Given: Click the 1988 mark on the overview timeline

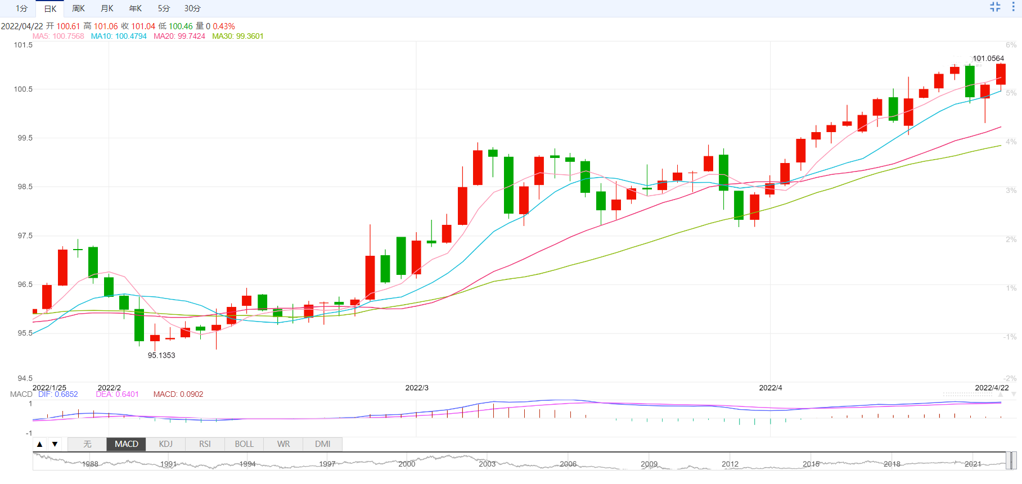Looking at the screenshot, I should (90, 464).
